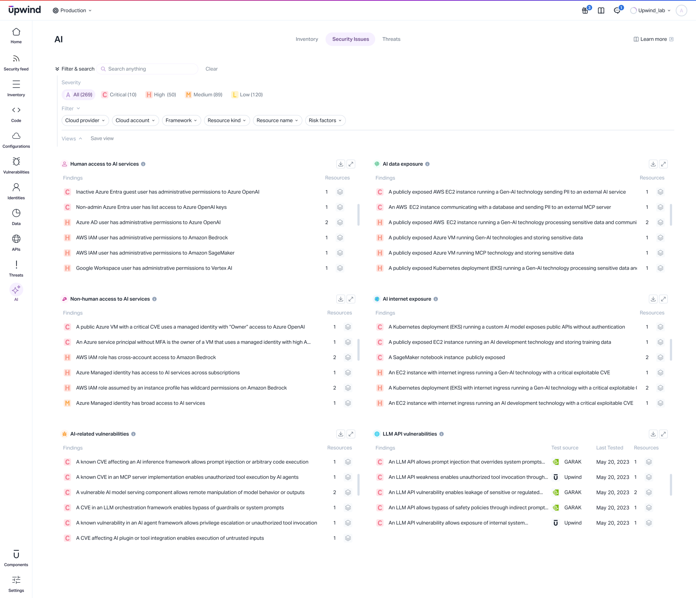The image size is (696, 598).
Task: Show info for AI-related vulnerabilities
Action: [x=133, y=434]
